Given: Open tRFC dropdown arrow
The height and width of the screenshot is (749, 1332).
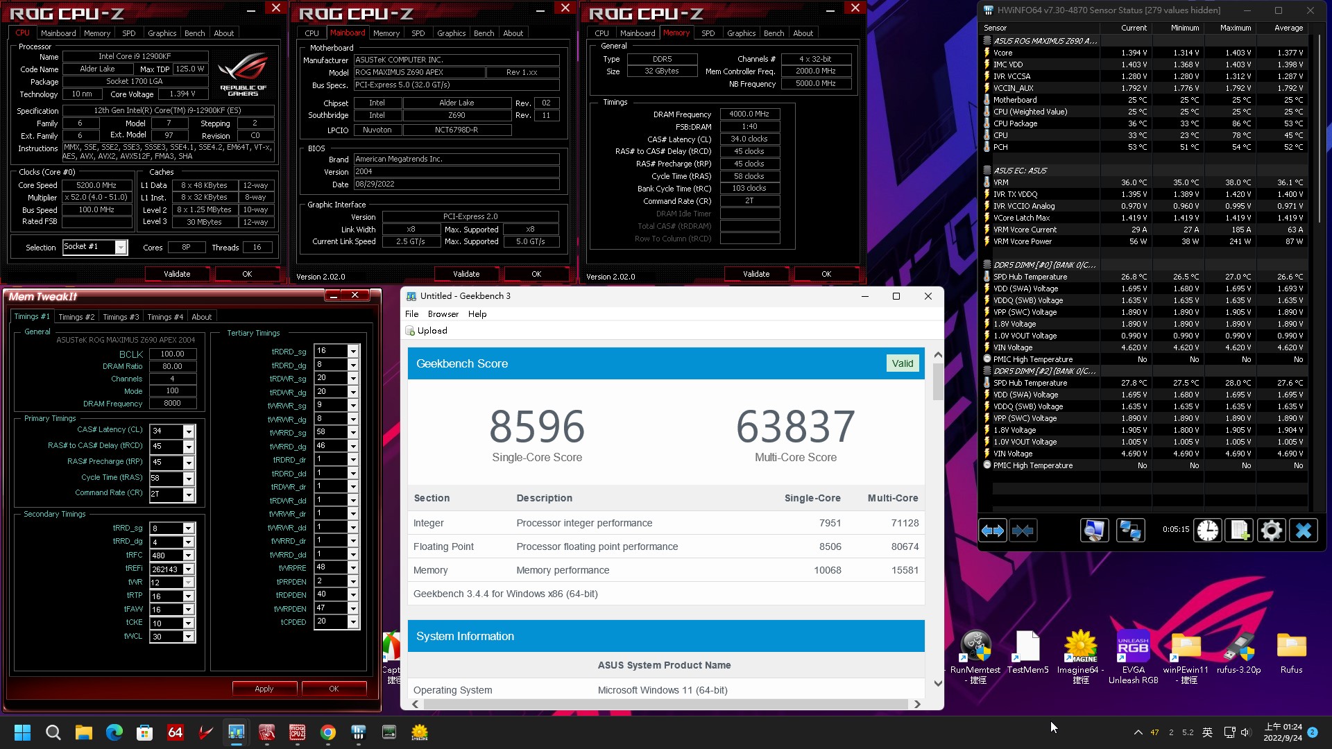Looking at the screenshot, I should (188, 556).
